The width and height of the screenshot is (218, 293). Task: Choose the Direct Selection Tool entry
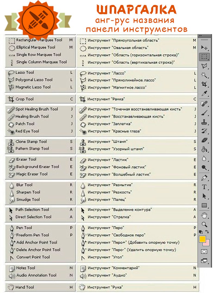pyautogui.click(x=40, y=217)
